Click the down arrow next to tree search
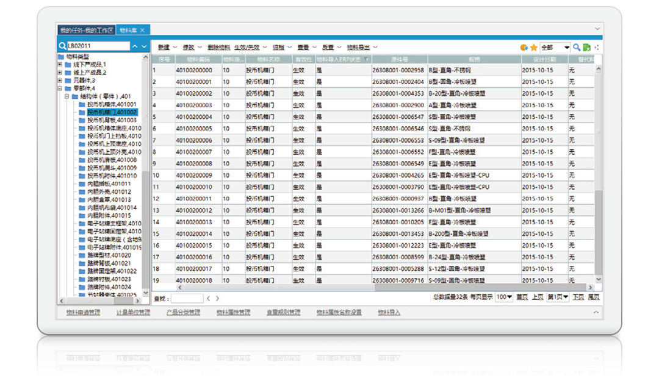The image size is (659, 378). [145, 46]
